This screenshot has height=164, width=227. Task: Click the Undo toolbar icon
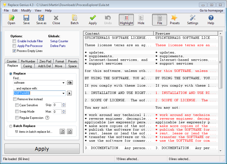coord(108,20)
